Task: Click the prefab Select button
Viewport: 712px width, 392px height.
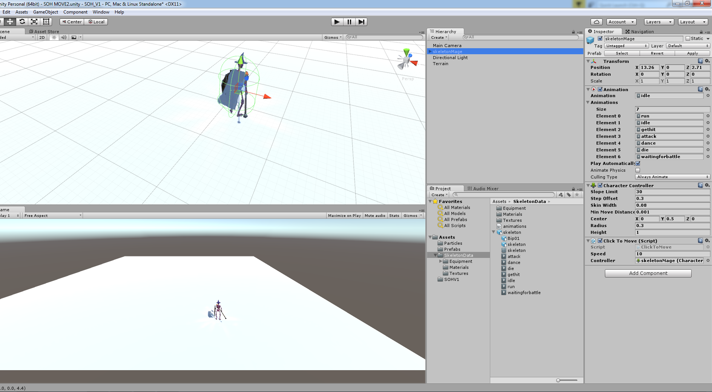Action: (x=622, y=53)
